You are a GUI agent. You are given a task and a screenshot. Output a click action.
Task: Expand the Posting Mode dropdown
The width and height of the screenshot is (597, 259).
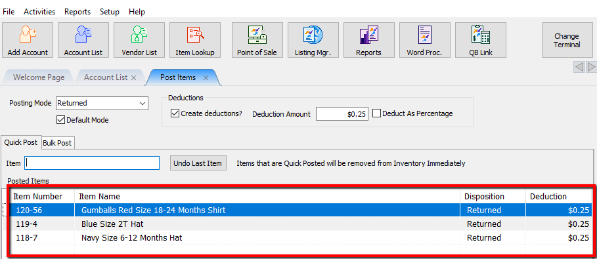click(x=143, y=103)
